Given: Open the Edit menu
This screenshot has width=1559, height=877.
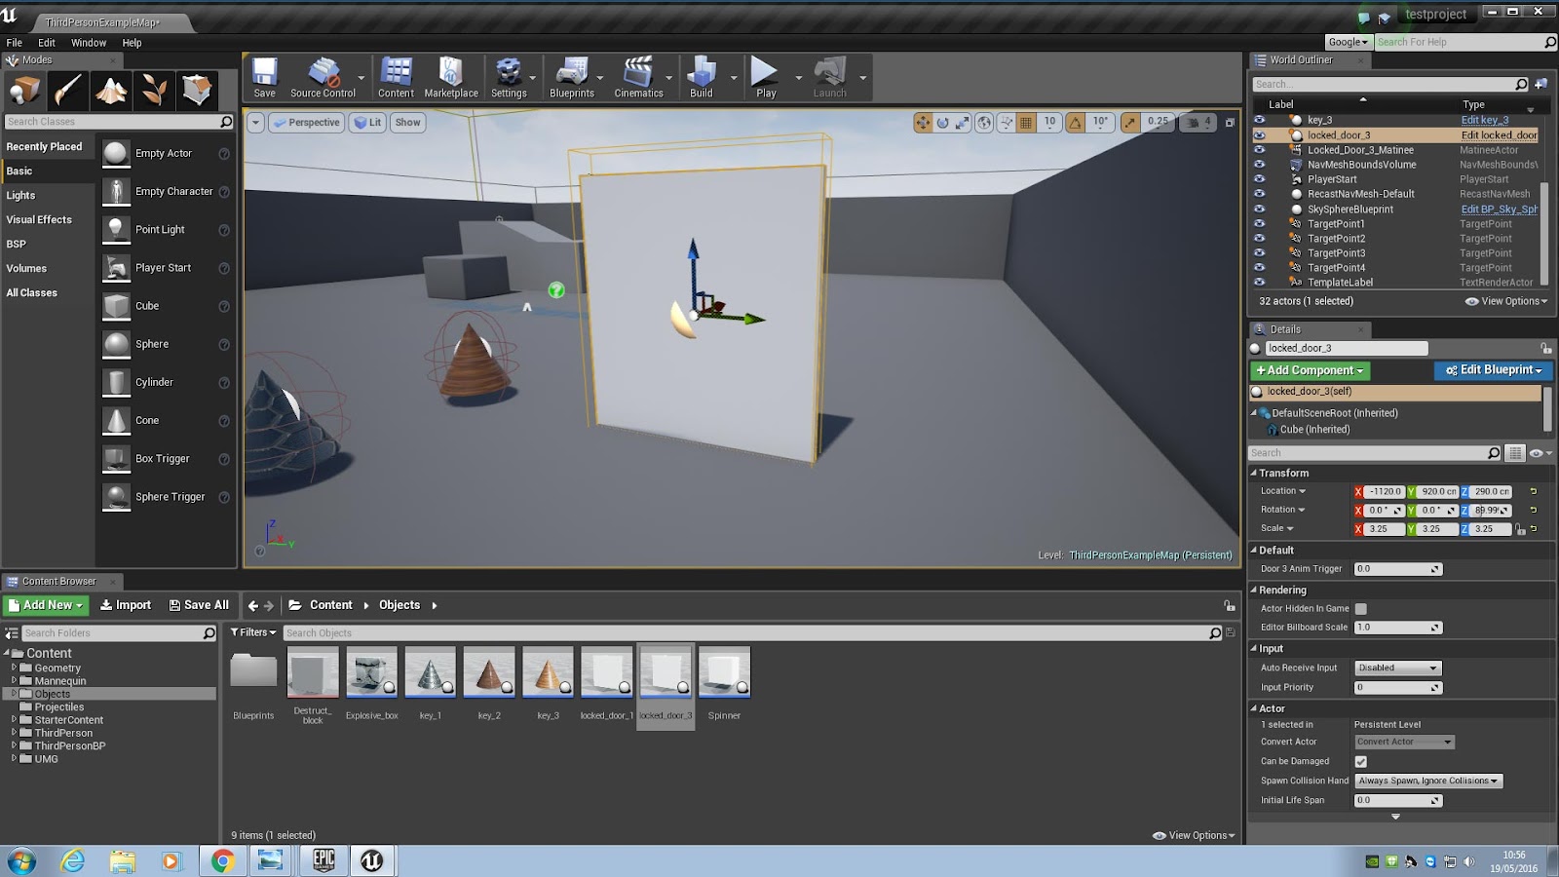Looking at the screenshot, I should point(47,43).
